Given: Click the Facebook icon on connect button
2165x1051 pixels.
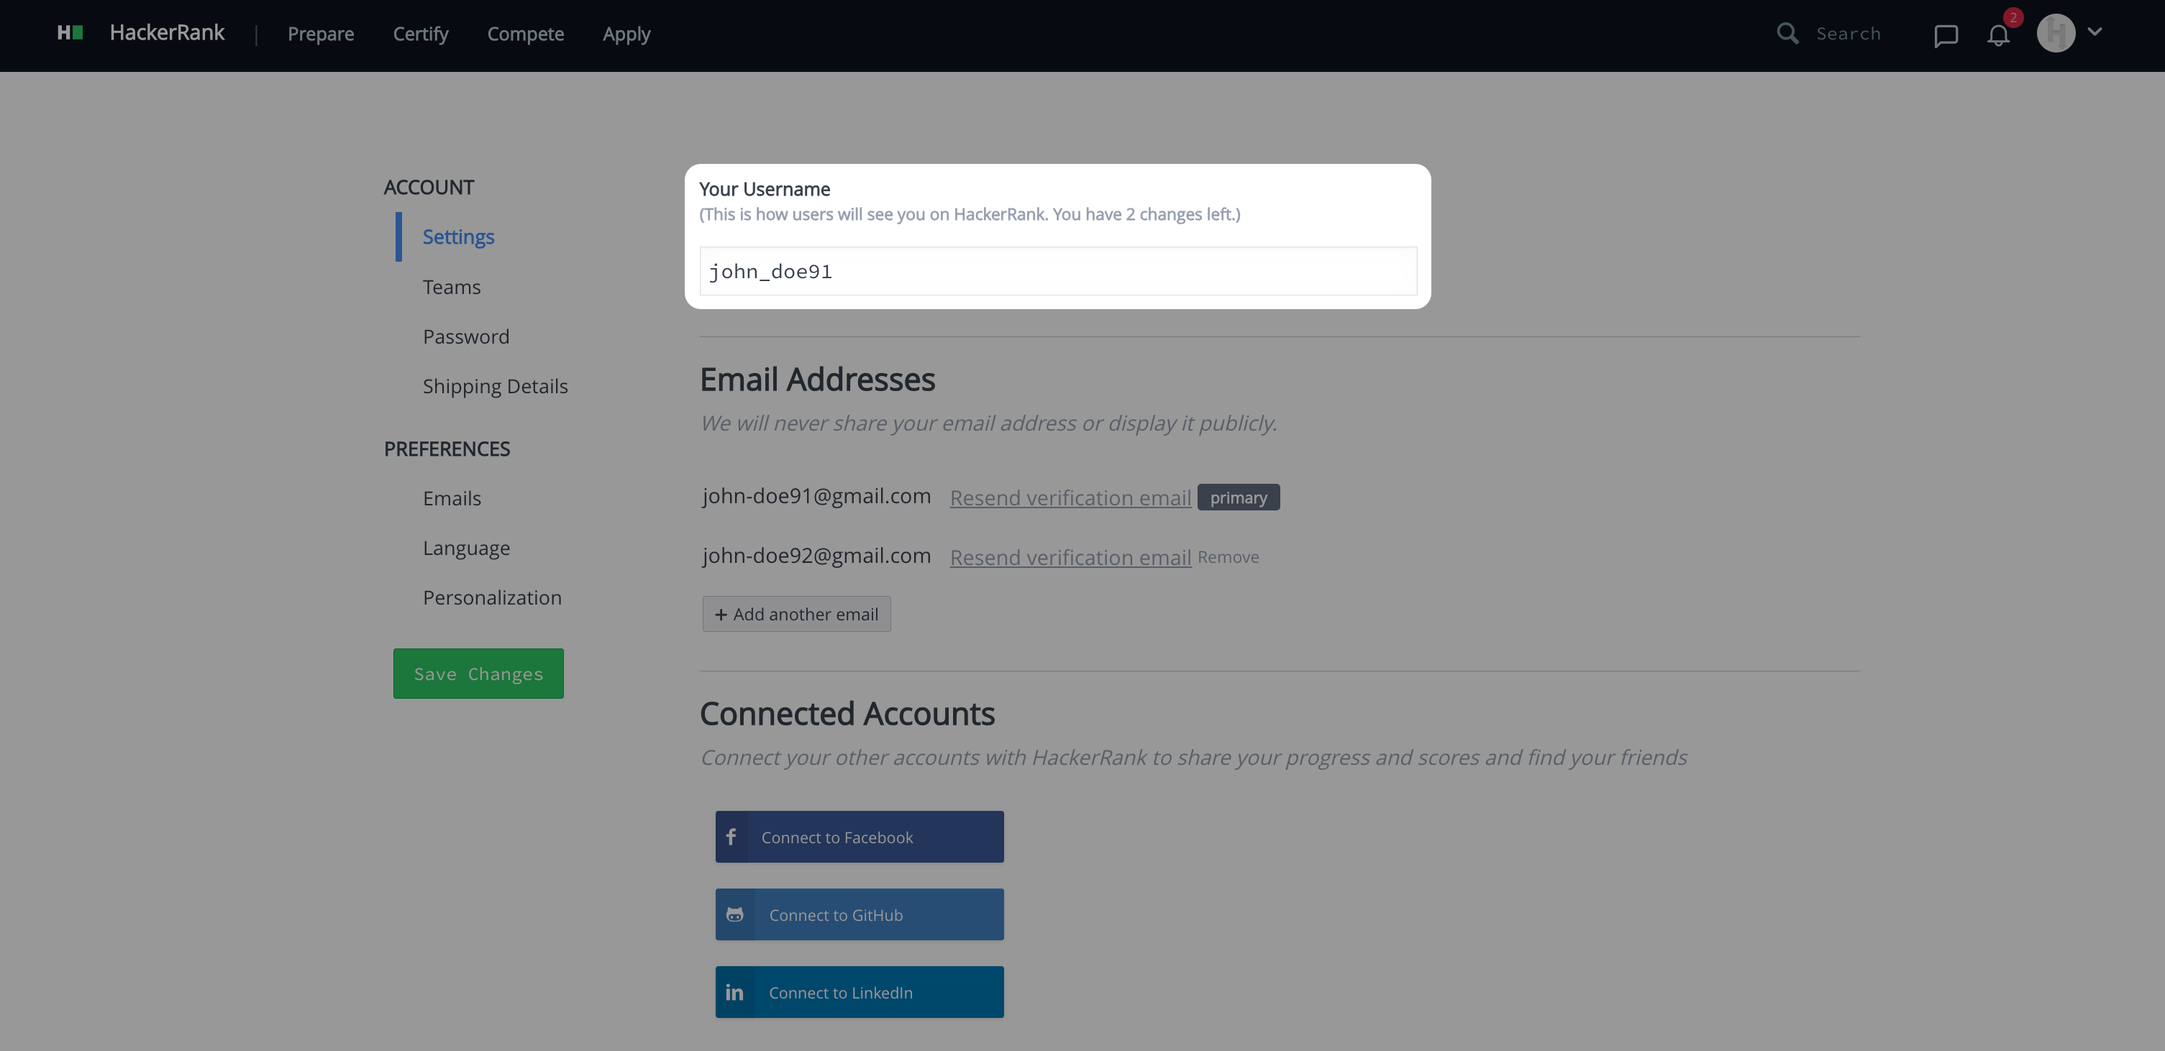Looking at the screenshot, I should coord(731,837).
